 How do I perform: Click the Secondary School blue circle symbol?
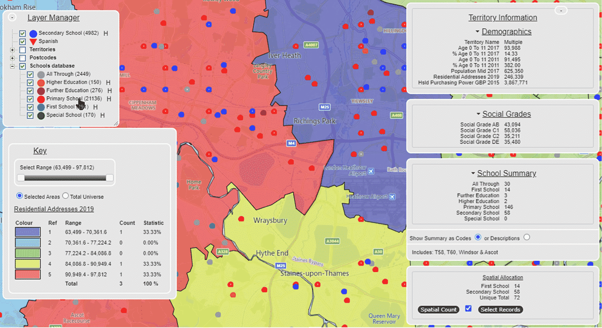pos(33,33)
